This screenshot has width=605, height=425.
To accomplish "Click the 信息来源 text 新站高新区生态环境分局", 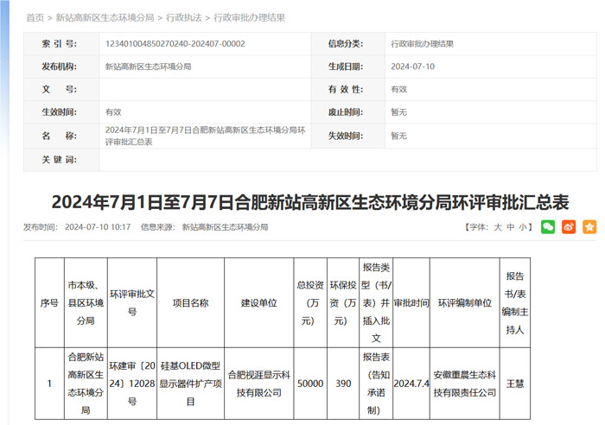I will click(225, 227).
